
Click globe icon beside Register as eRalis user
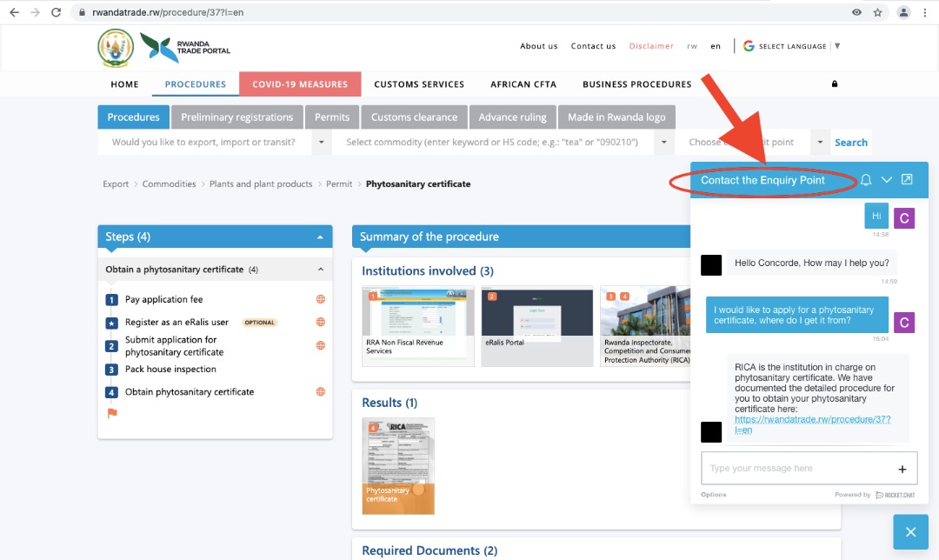[320, 322]
